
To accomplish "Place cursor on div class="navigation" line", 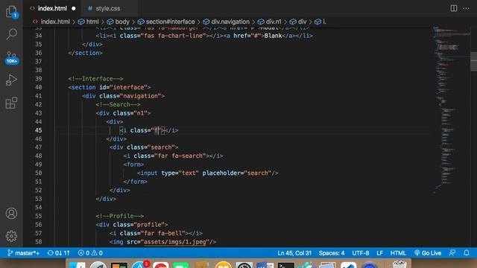I will (123, 96).
